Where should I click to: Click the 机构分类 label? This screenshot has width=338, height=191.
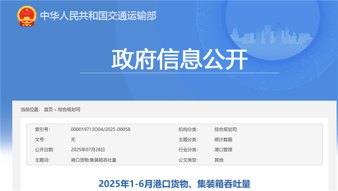coord(188,130)
